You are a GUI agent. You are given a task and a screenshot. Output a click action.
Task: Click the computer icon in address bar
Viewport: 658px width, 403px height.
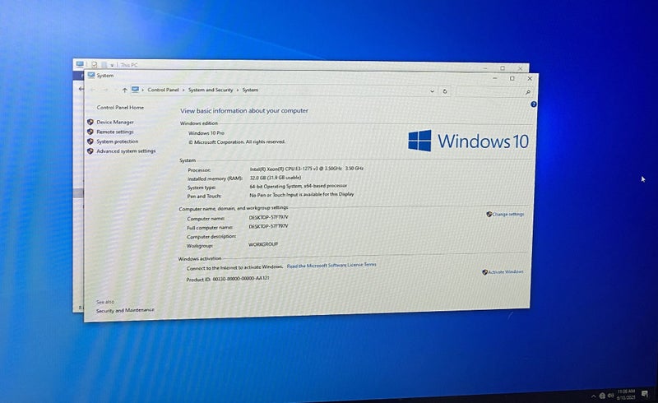[135, 90]
